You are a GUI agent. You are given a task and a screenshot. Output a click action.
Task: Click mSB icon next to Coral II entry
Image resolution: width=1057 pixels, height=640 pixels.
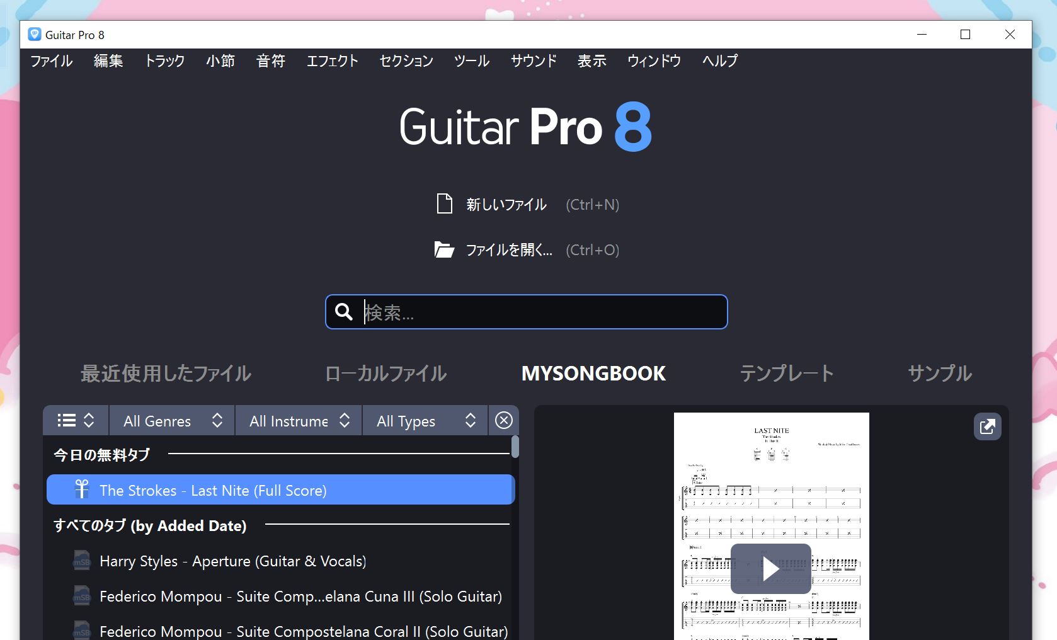coord(82,631)
